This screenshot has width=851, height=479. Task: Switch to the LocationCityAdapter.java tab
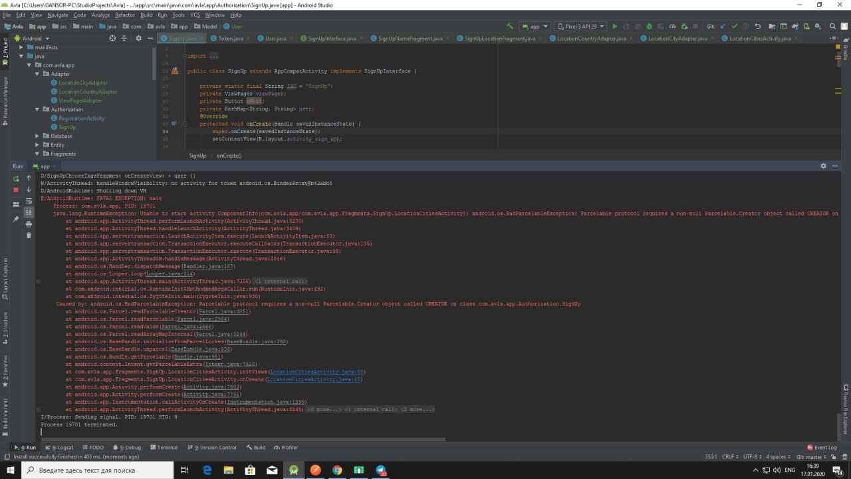click(x=676, y=39)
